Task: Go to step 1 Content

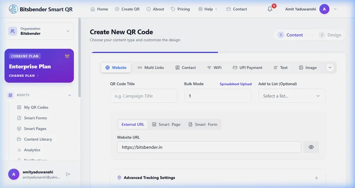Action: click(x=290, y=35)
